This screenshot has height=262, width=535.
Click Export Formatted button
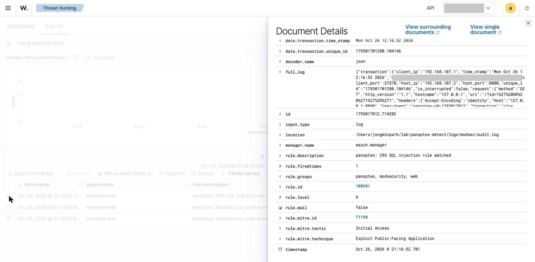pos(31,174)
